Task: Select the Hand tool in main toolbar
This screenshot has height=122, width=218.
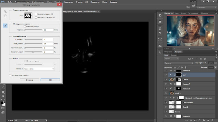Action: point(3,92)
